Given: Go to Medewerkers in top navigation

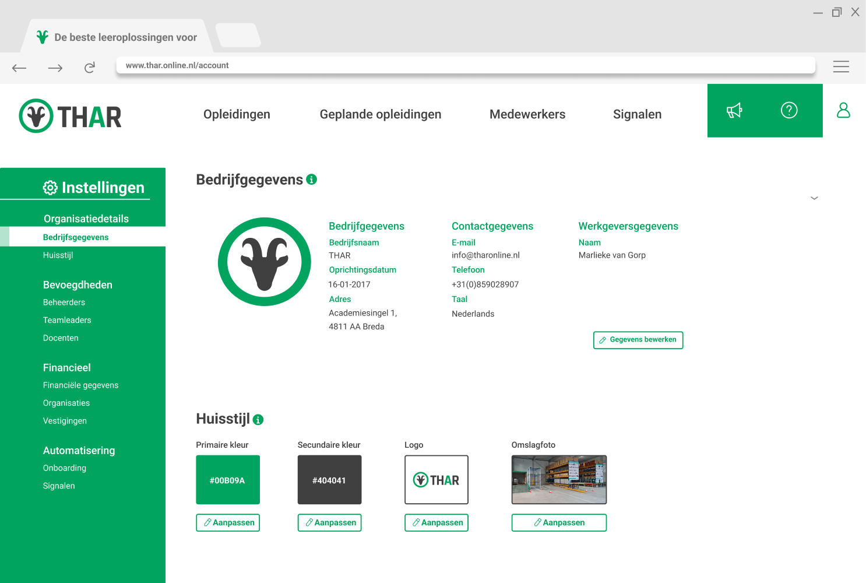Looking at the screenshot, I should click(527, 114).
